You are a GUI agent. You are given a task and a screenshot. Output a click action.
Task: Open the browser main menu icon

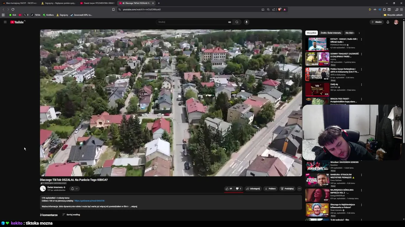coord(401,9)
